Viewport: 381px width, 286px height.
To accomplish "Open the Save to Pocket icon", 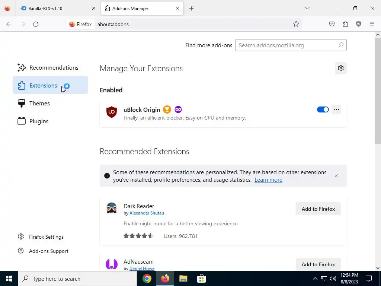I will (332, 24).
